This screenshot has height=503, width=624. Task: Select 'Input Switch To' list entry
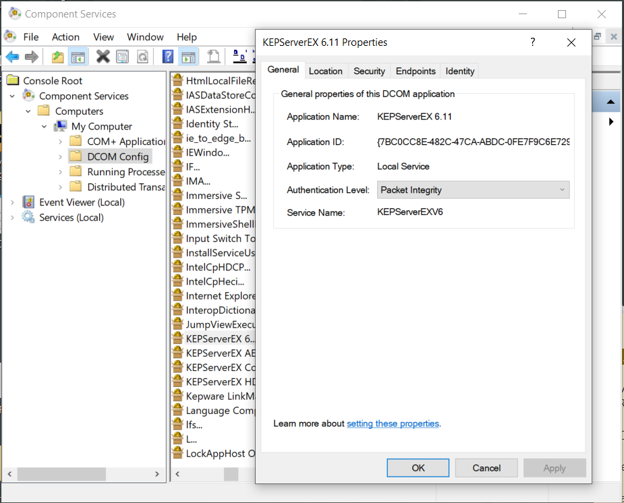point(221,238)
